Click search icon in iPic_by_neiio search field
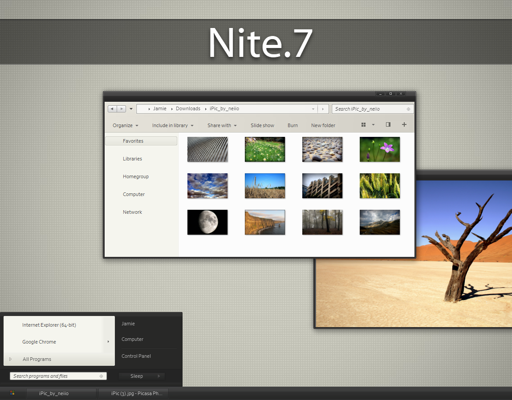Screen dimensions: 512x400 point(408,109)
